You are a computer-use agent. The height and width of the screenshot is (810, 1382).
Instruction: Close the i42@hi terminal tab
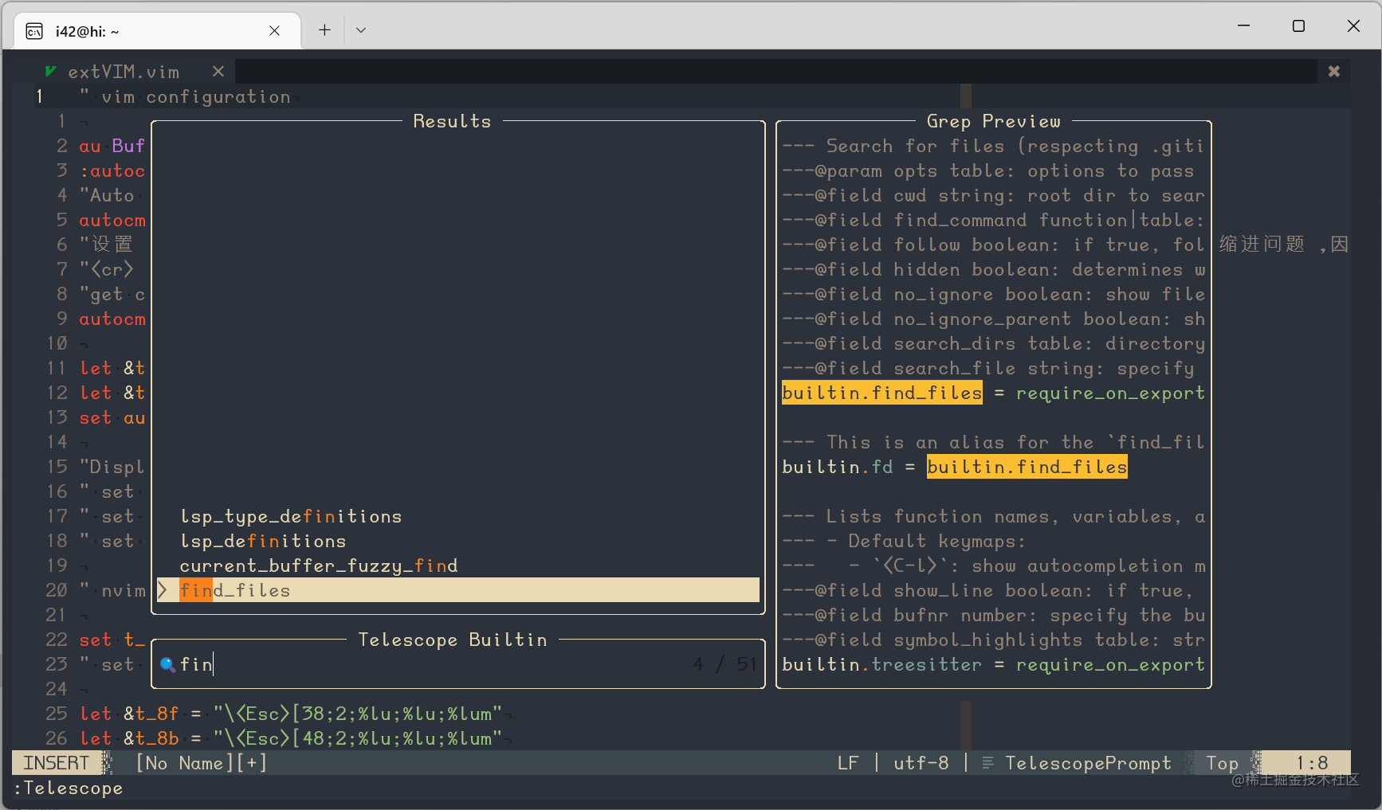[274, 31]
